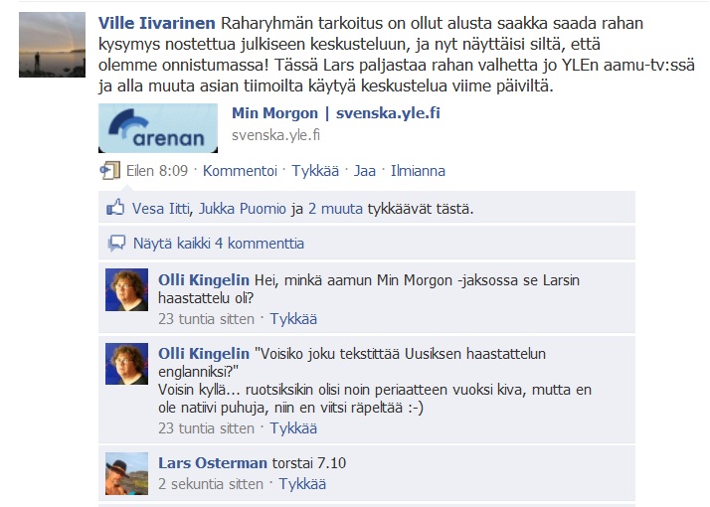Open the Min Morgon | svenska.yle.fi link
The width and height of the screenshot is (710, 507).
coord(336,113)
